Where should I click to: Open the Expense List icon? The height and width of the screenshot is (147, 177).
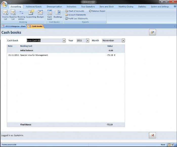click(x=13, y=15)
